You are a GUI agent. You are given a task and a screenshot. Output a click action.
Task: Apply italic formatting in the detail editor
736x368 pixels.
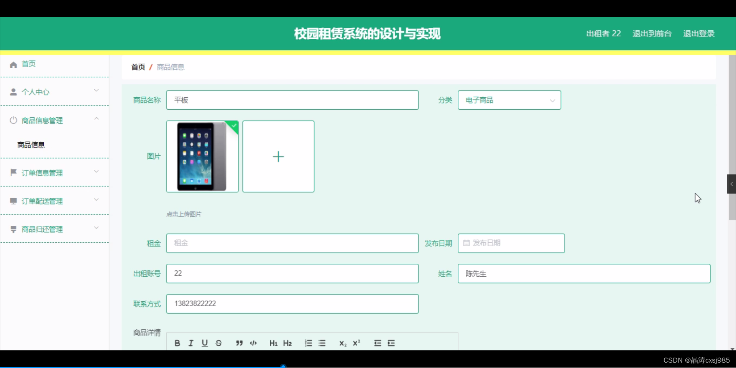(x=191, y=343)
